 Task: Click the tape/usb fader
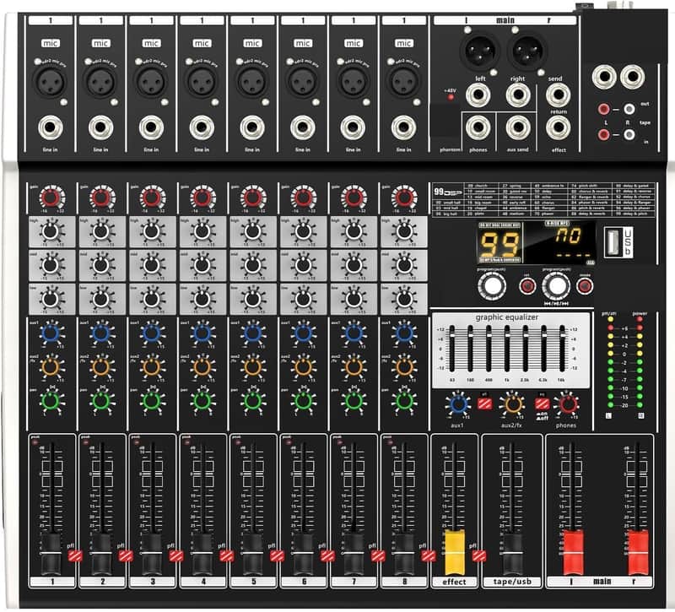pos(512,554)
